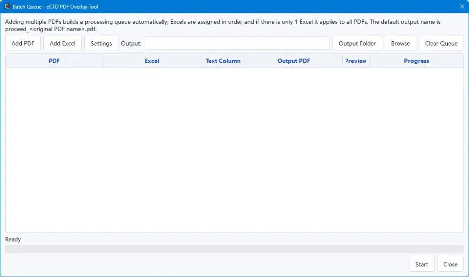Click the Output PDF column header
This screenshot has height=277, width=469.
tap(294, 61)
